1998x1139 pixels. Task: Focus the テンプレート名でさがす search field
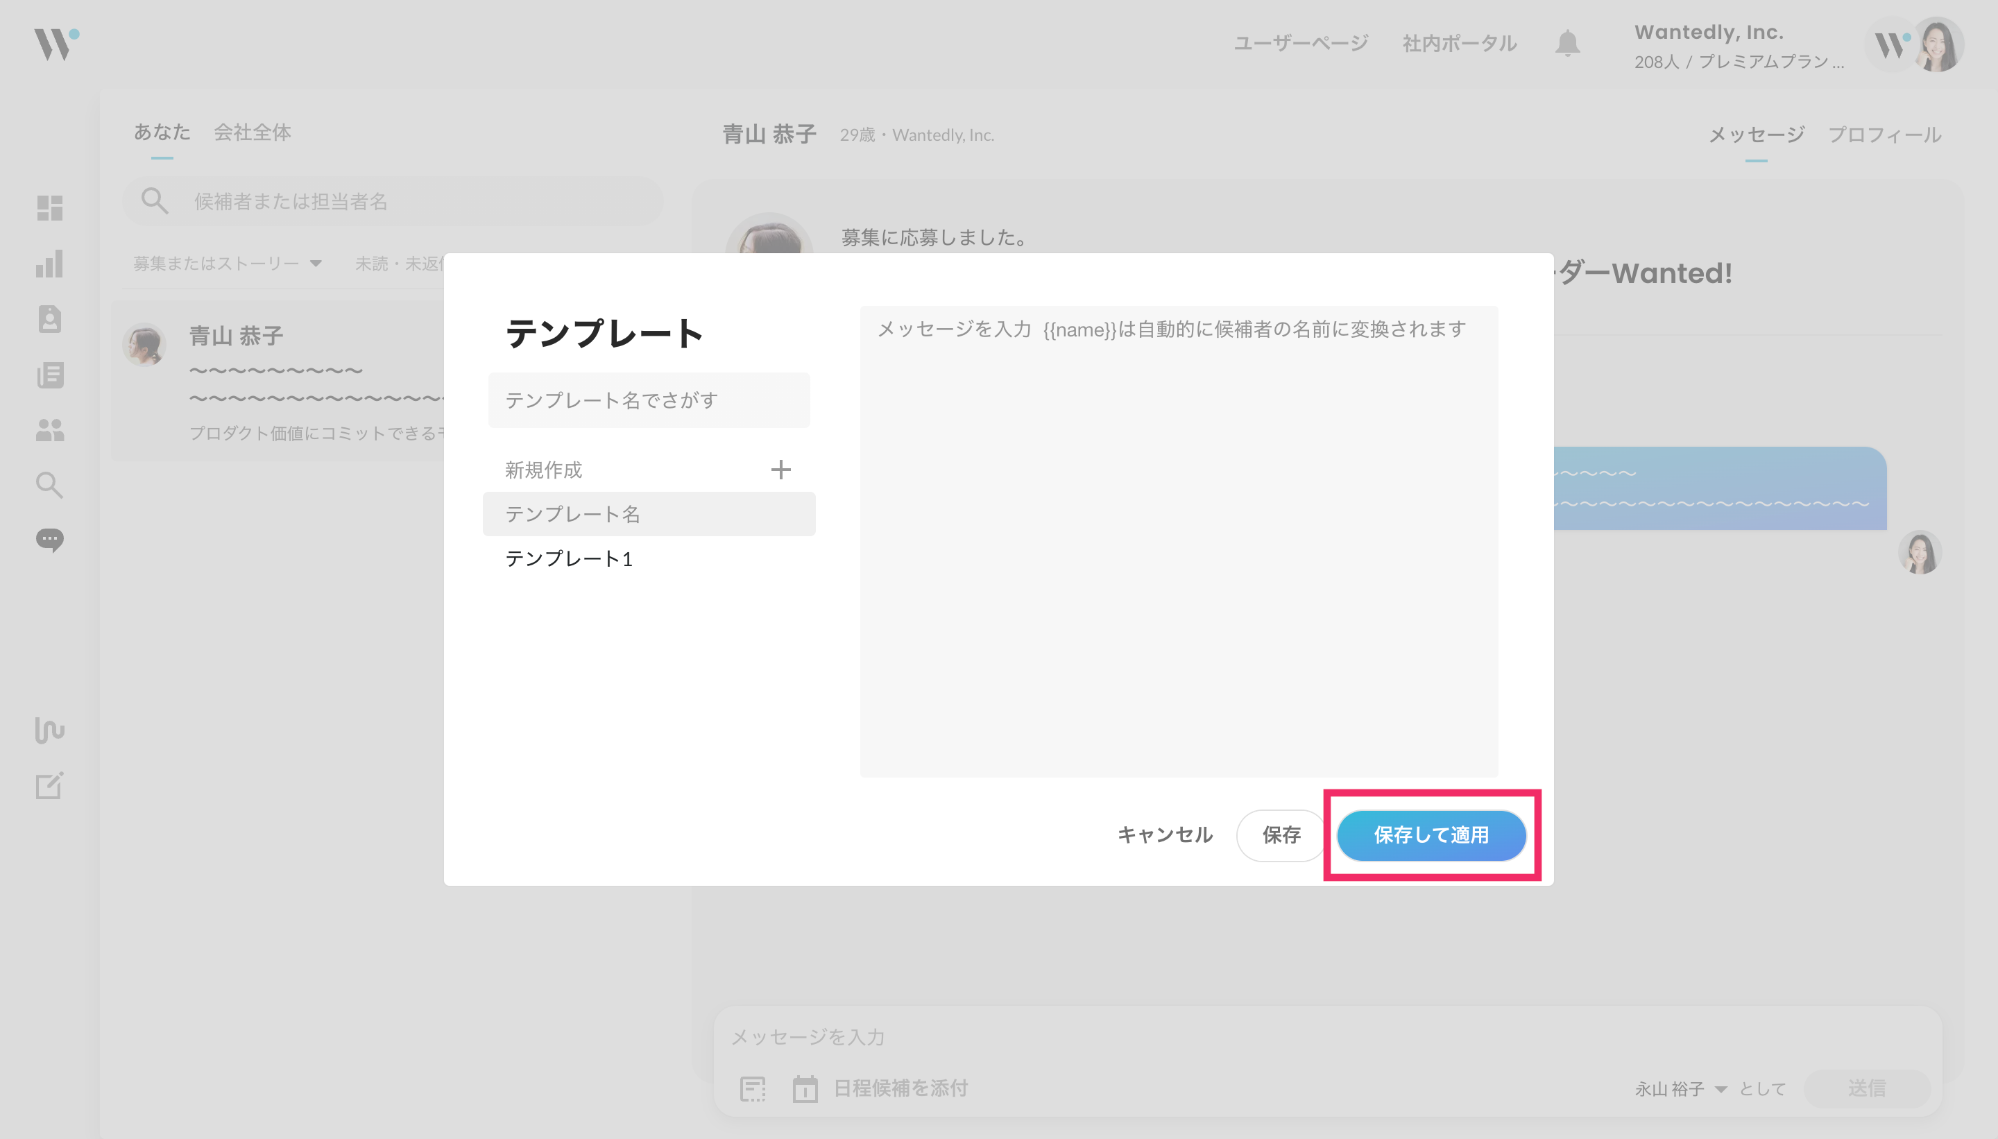tap(649, 400)
